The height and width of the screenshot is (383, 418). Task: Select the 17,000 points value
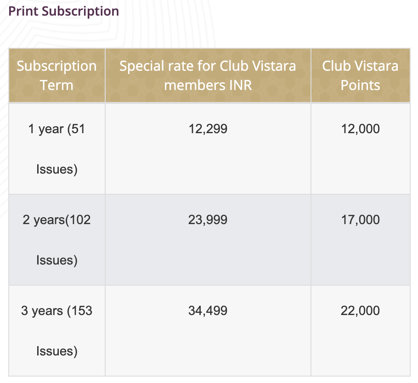coord(361,220)
